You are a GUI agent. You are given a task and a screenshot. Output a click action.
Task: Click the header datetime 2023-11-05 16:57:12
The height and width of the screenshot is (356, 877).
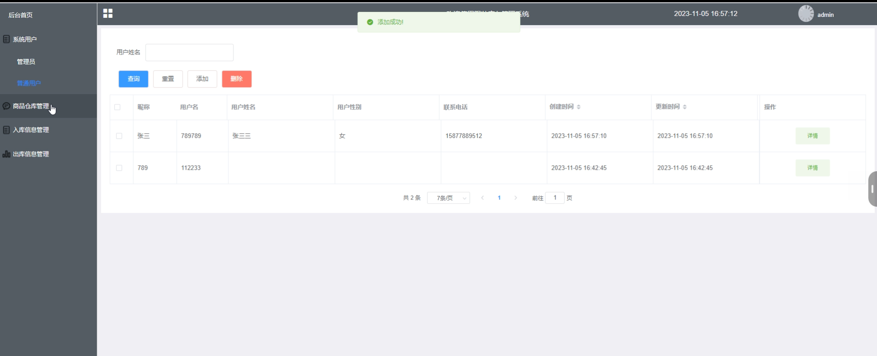point(706,14)
